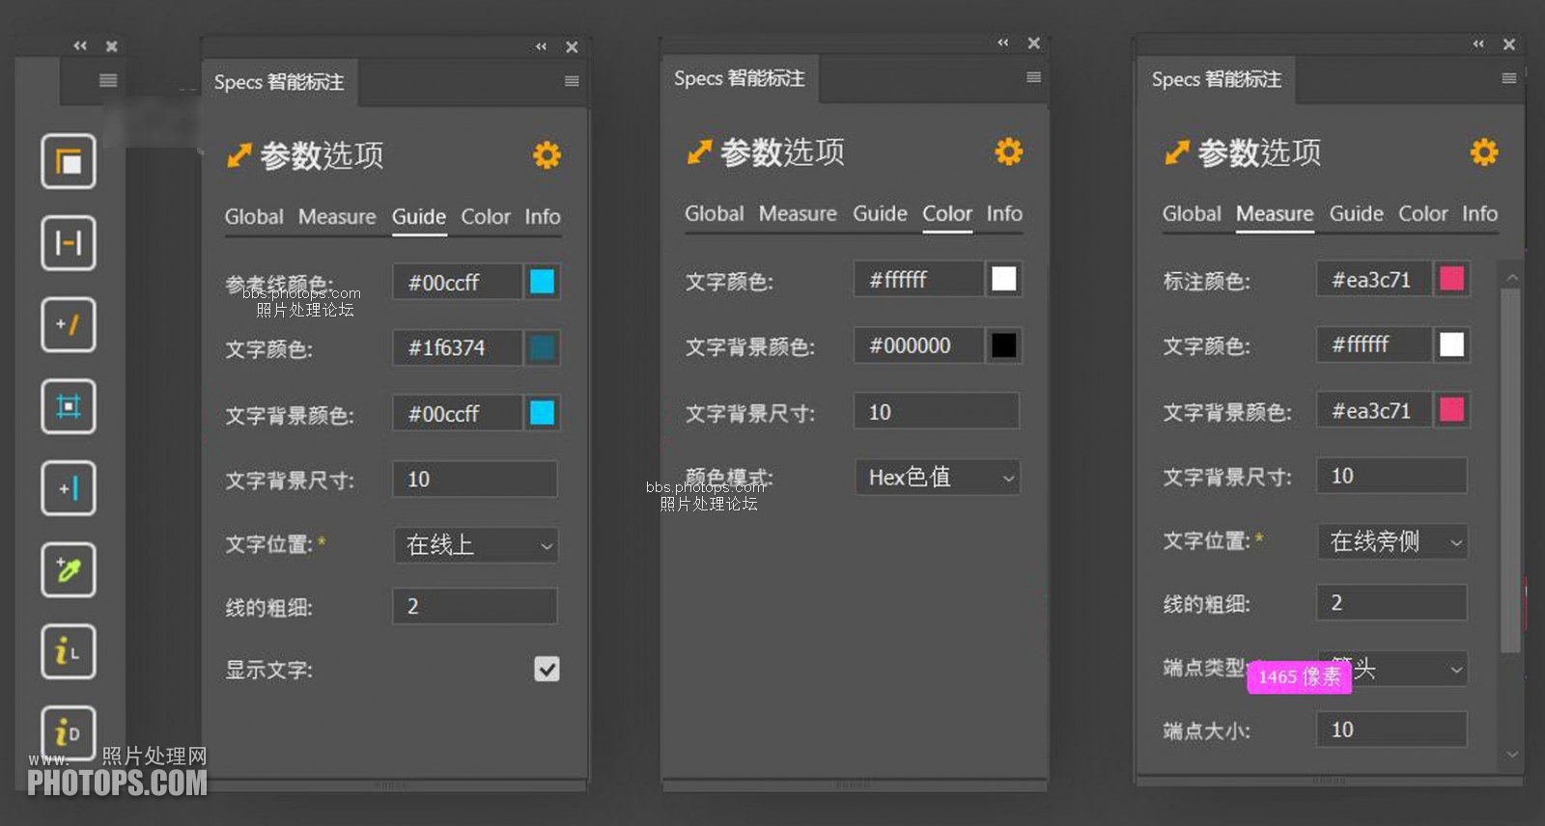Screen dimensions: 1545x826
Task: Pick 文字背景颜色 pink swatch in Measure panel
Action: pyautogui.click(x=1451, y=410)
